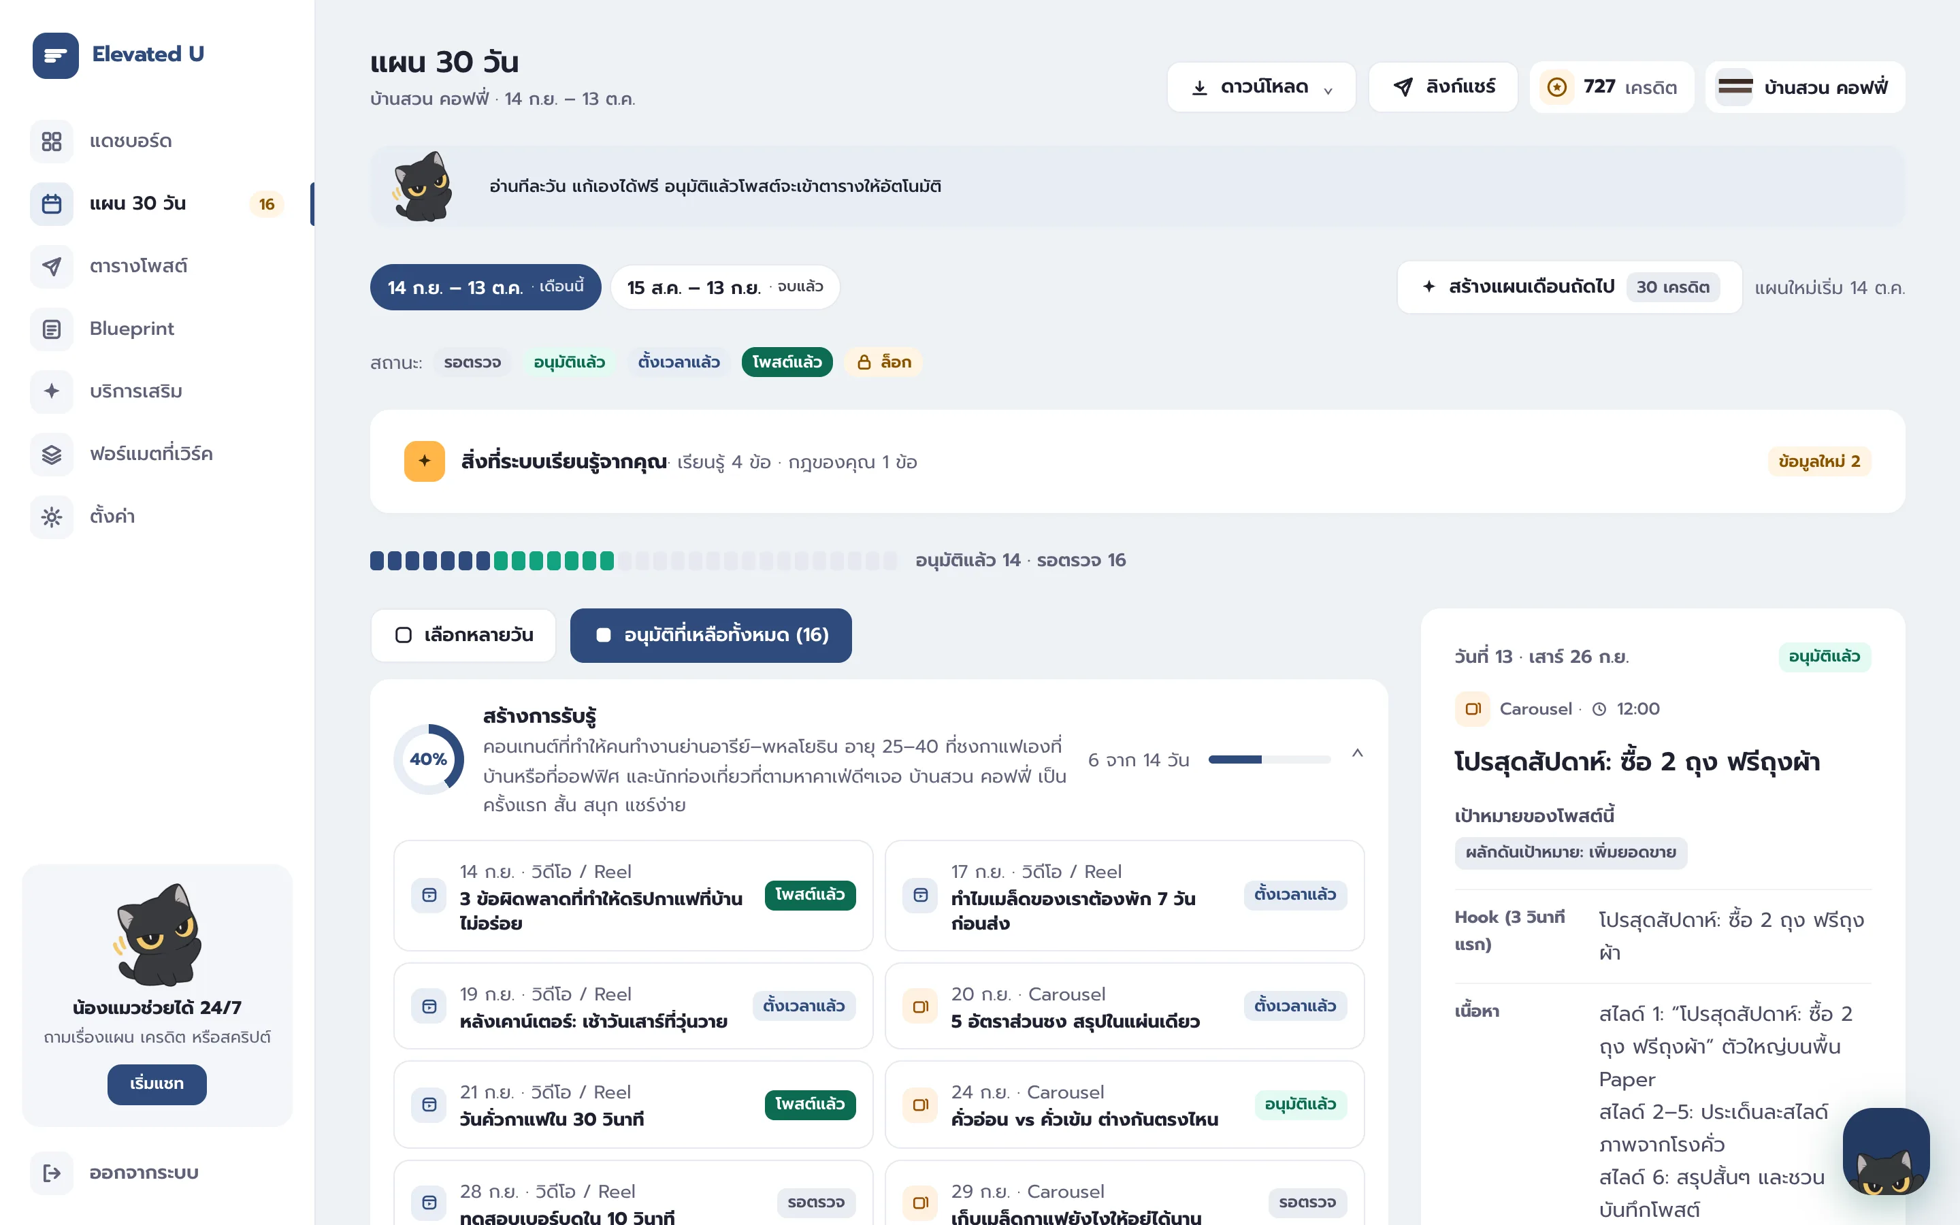
Task: Open the ทำไมเมล็ดของเราต้องพัก 7 วัน card
Action: 1124,895
